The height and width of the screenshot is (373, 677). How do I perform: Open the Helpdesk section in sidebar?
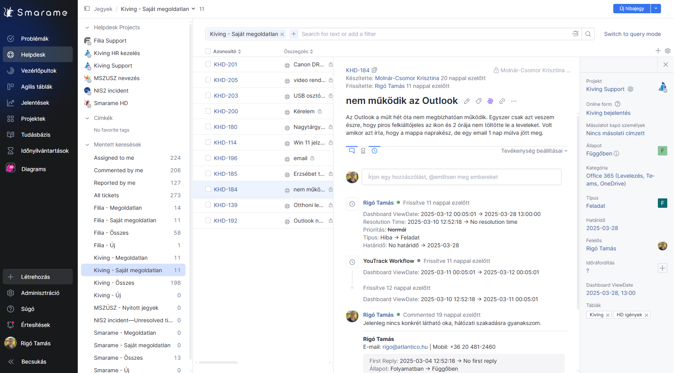(x=38, y=55)
